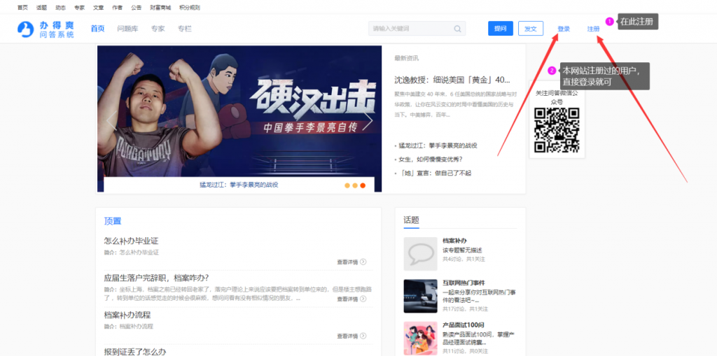Select the second carousel indicator dot

tap(355, 185)
